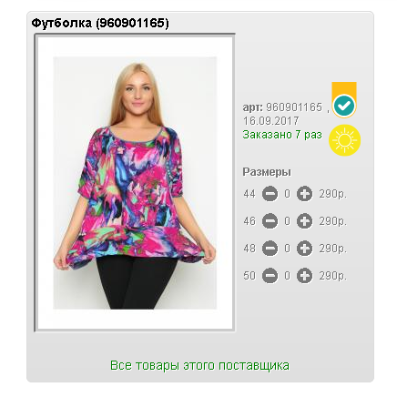Click the quantity value for size 50
Image resolution: width=397 pixels, height=397 pixels.
[x=287, y=276]
